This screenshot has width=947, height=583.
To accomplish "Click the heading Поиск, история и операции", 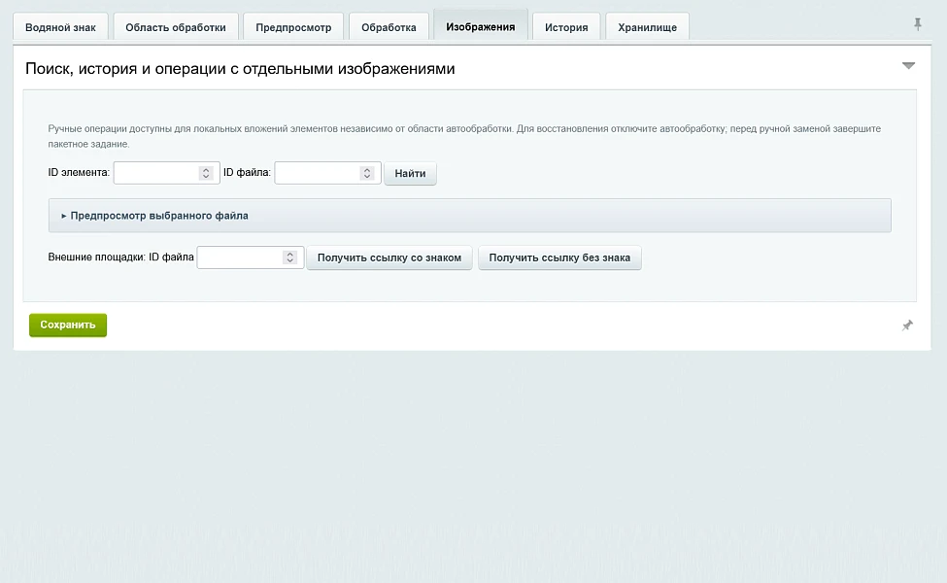I will (240, 69).
